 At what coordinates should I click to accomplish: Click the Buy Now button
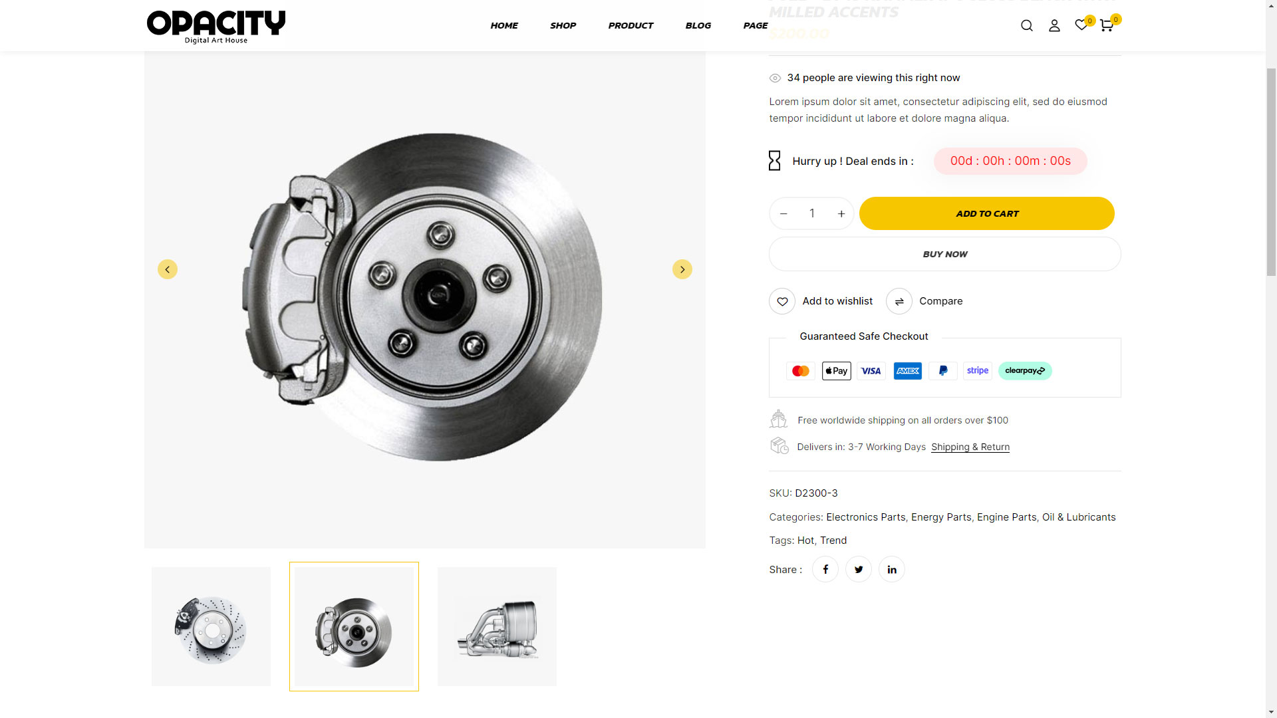[945, 254]
